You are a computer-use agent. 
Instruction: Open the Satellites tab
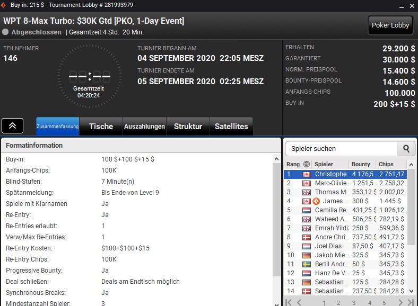tap(231, 126)
